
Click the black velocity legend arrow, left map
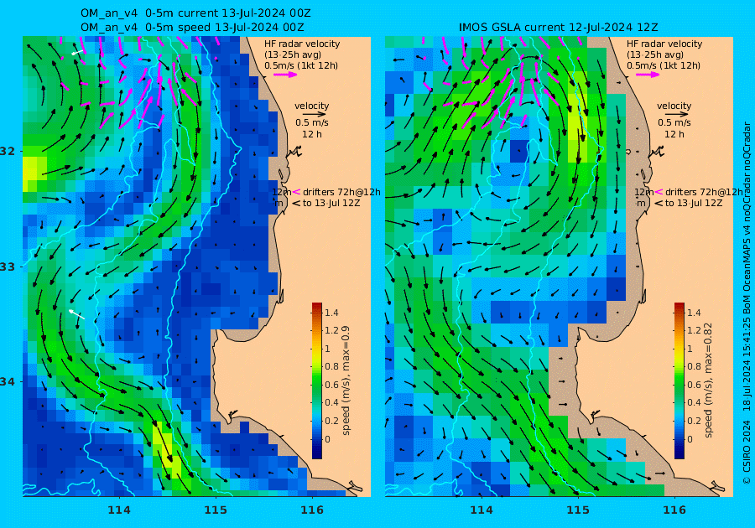[x=315, y=115]
